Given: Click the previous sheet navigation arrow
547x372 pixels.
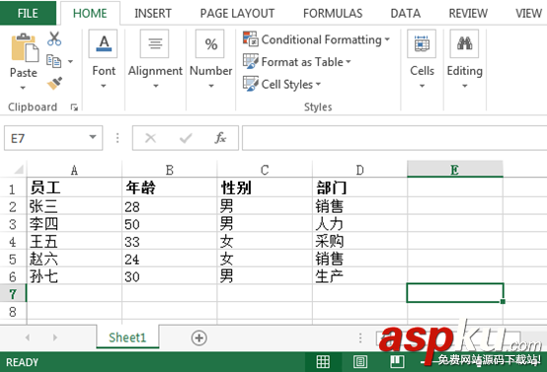Looking at the screenshot, I should coord(28,337).
